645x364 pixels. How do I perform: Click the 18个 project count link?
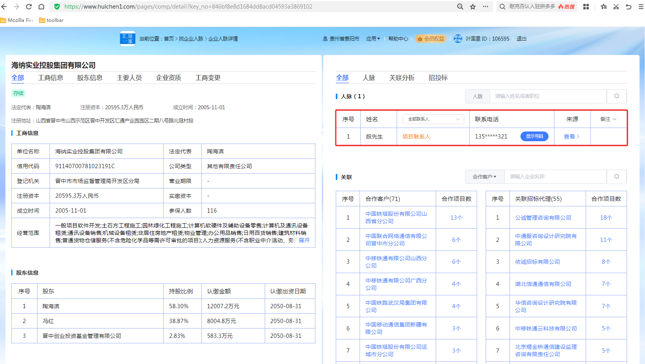point(606,218)
